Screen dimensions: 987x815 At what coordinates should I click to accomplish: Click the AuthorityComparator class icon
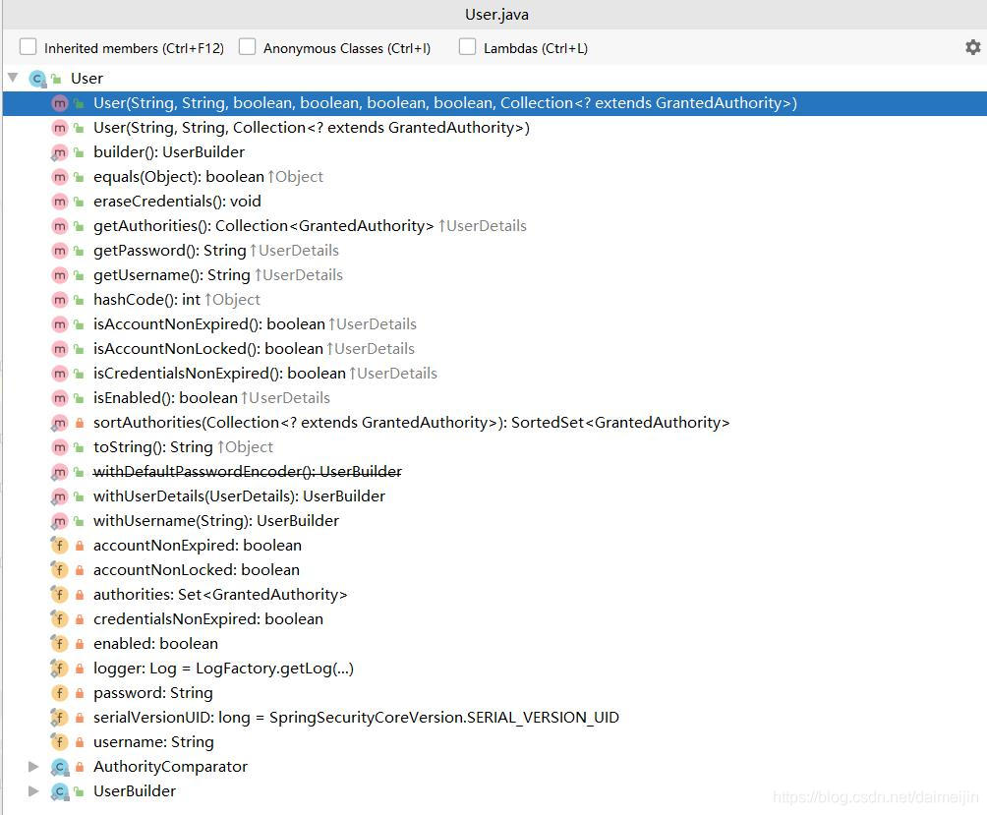click(59, 767)
